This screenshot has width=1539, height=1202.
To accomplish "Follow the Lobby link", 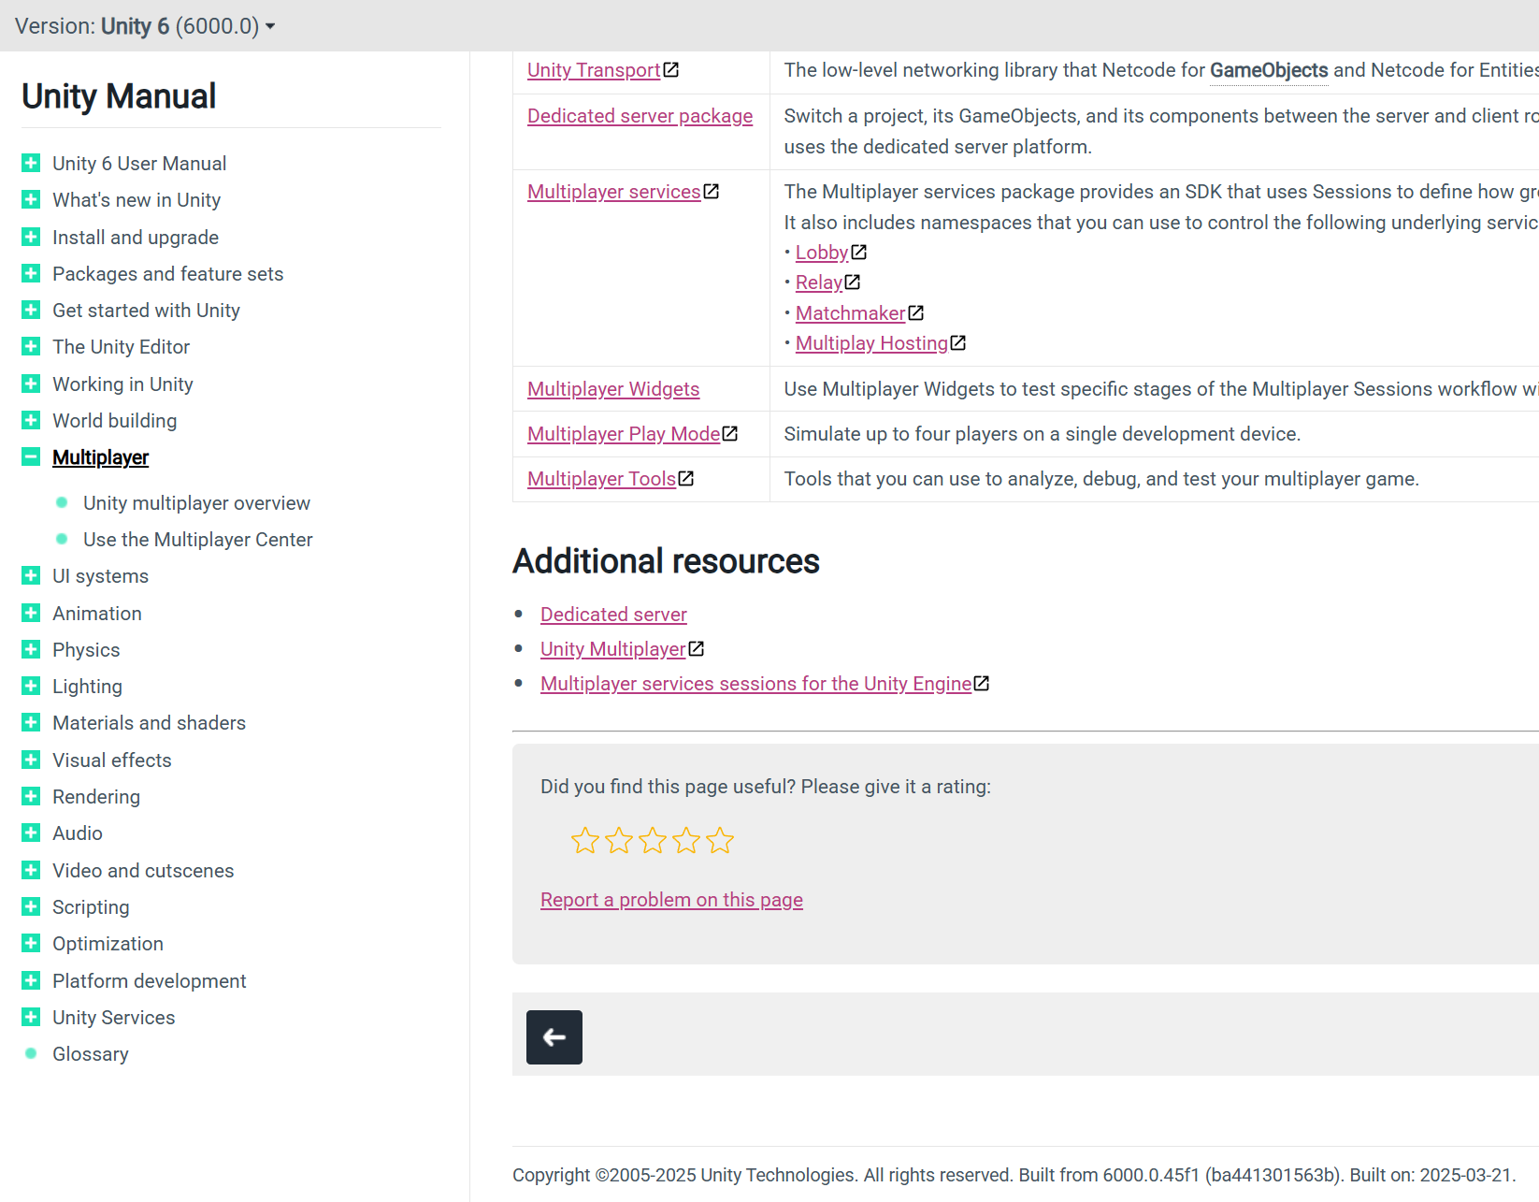I will (822, 253).
